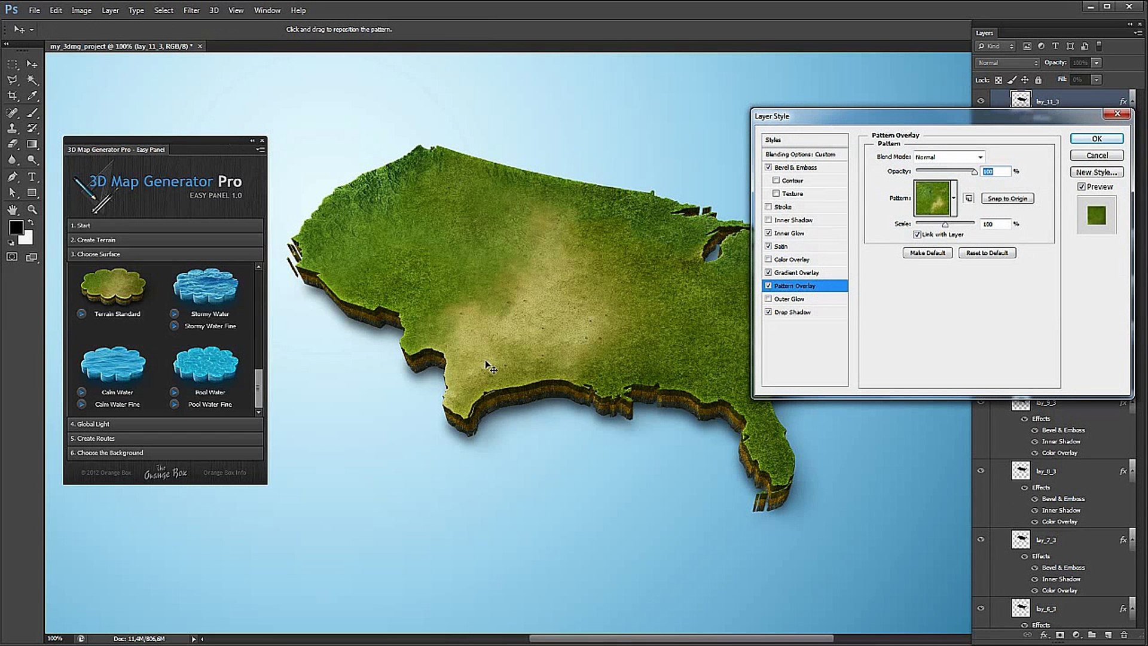
Task: Hide the lay_8_3 layer
Action: 981,471
